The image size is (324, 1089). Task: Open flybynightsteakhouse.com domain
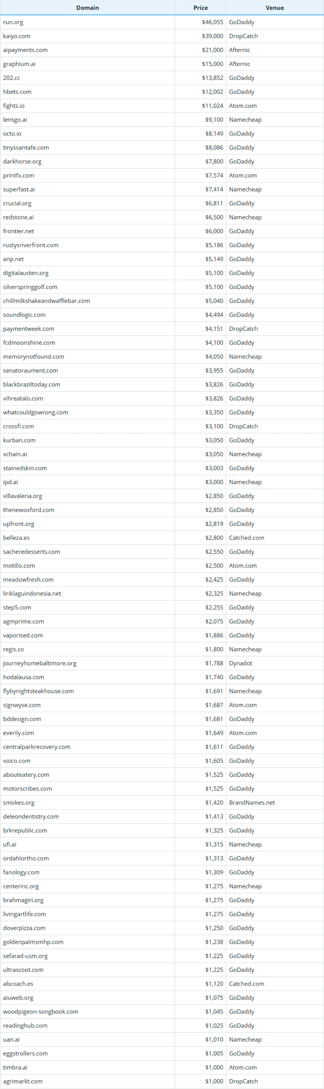click(39, 691)
